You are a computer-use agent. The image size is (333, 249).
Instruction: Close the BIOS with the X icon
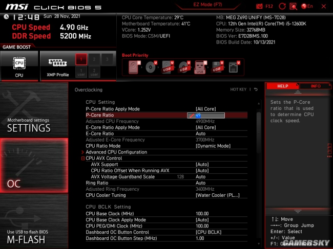click(324, 6)
